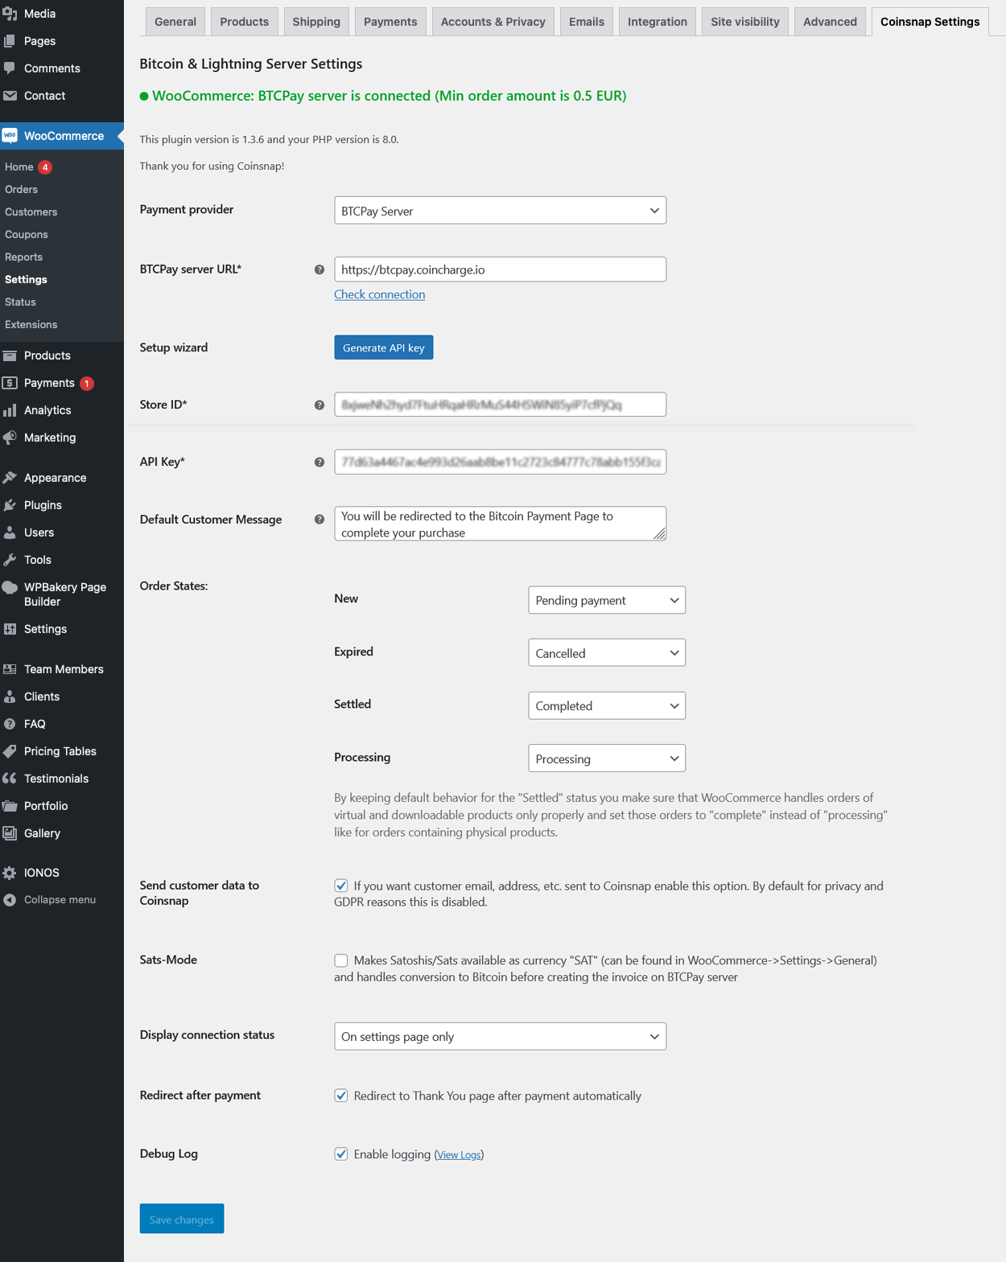Open the Payments settings tab

[390, 22]
